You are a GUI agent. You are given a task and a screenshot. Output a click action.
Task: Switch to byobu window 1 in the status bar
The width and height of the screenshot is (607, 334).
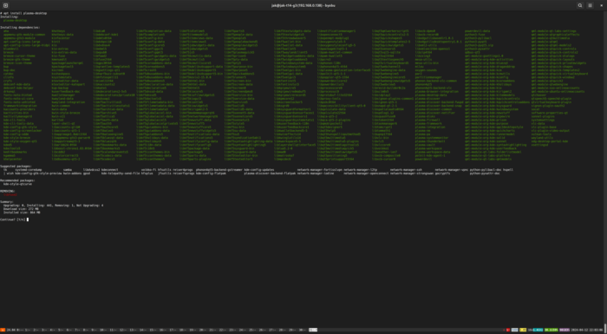(x=27, y=331)
